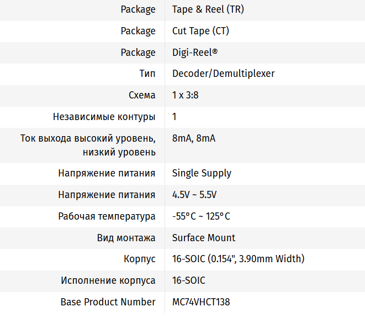Select the "Cut Tape (CT)" package value
The width and height of the screenshot is (365, 317).
(x=200, y=31)
